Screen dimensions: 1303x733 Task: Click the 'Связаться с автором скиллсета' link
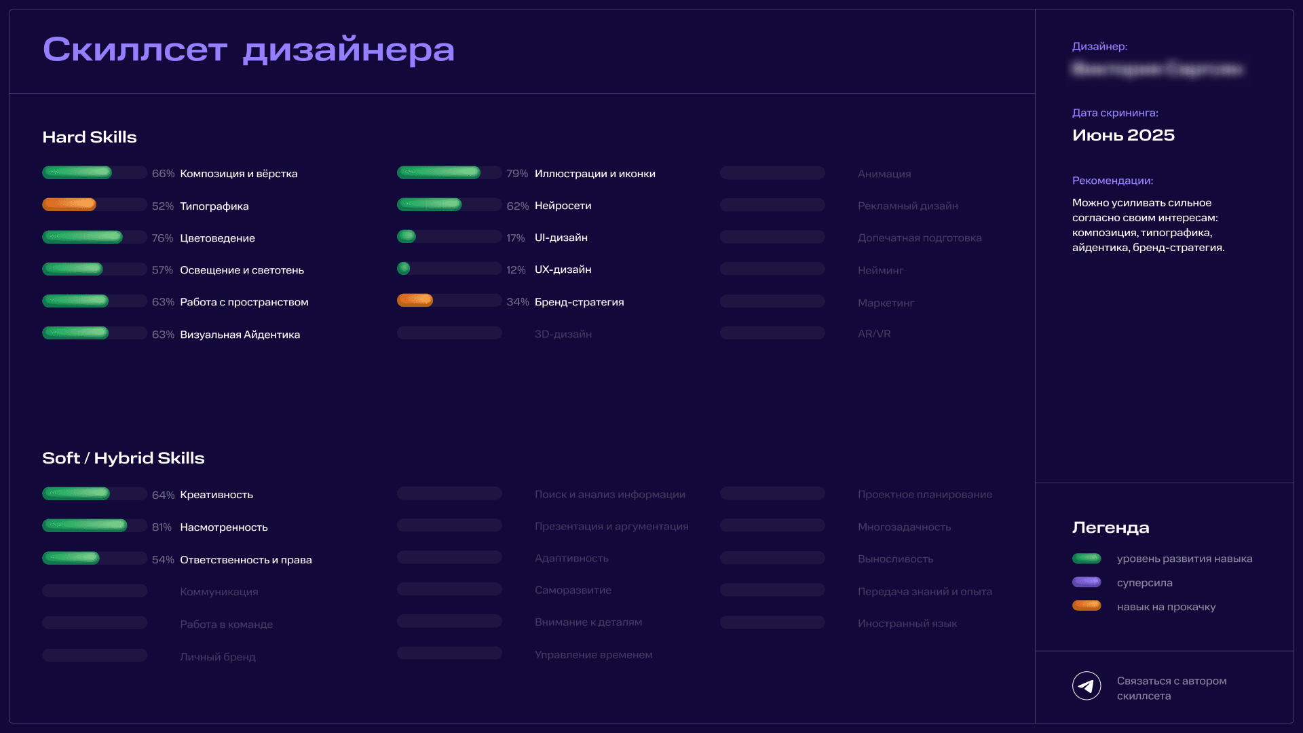pos(1171,688)
